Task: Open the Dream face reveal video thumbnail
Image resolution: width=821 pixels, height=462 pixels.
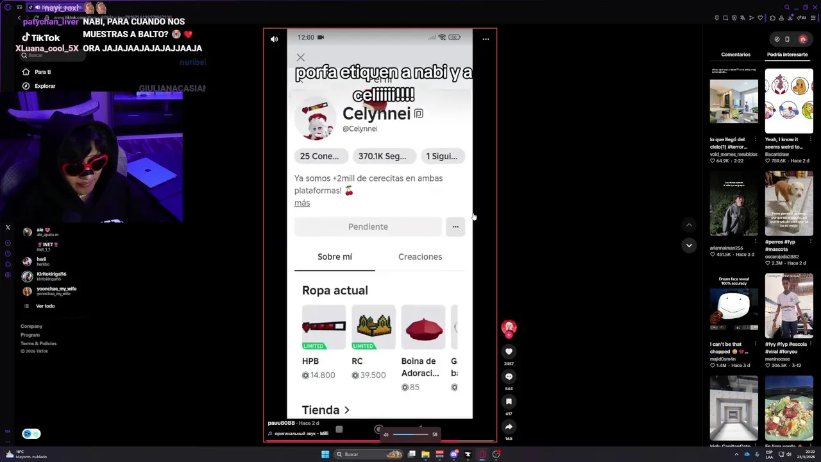Action: click(734, 306)
